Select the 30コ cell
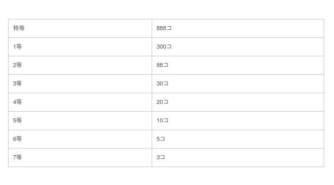The width and height of the screenshot is (334, 185). (x=162, y=84)
